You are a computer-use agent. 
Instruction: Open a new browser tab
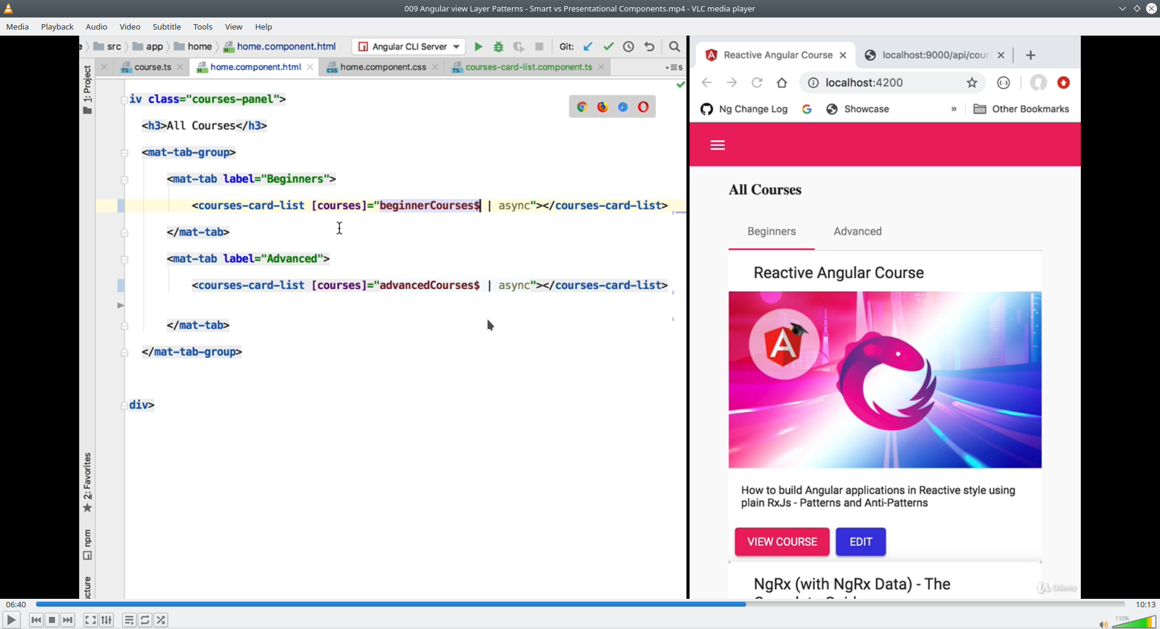(x=1031, y=55)
